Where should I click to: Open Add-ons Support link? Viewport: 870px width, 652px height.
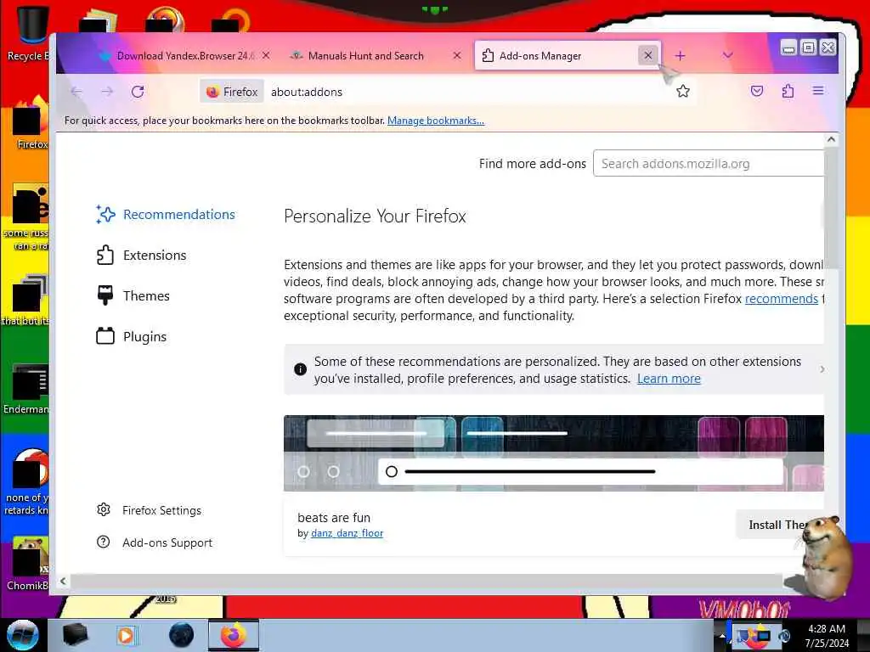[155, 542]
